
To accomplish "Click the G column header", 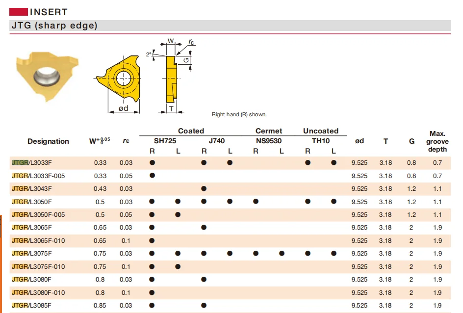I will [x=412, y=141].
